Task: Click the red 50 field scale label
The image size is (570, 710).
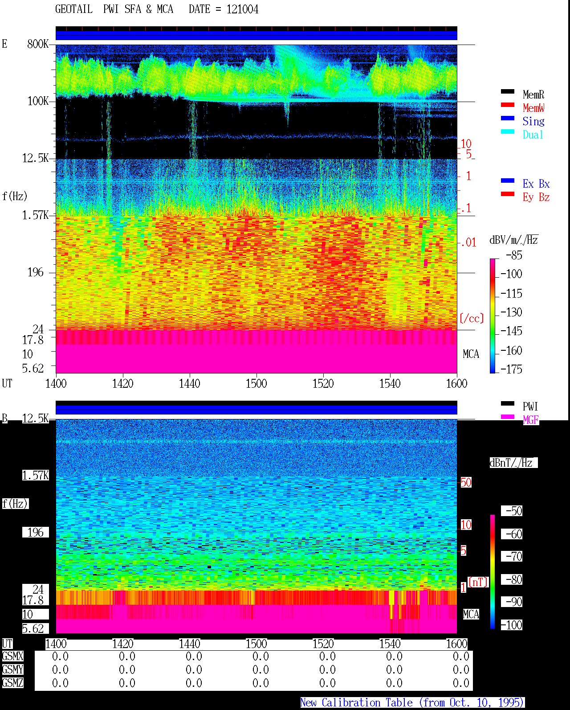Action: (466, 482)
